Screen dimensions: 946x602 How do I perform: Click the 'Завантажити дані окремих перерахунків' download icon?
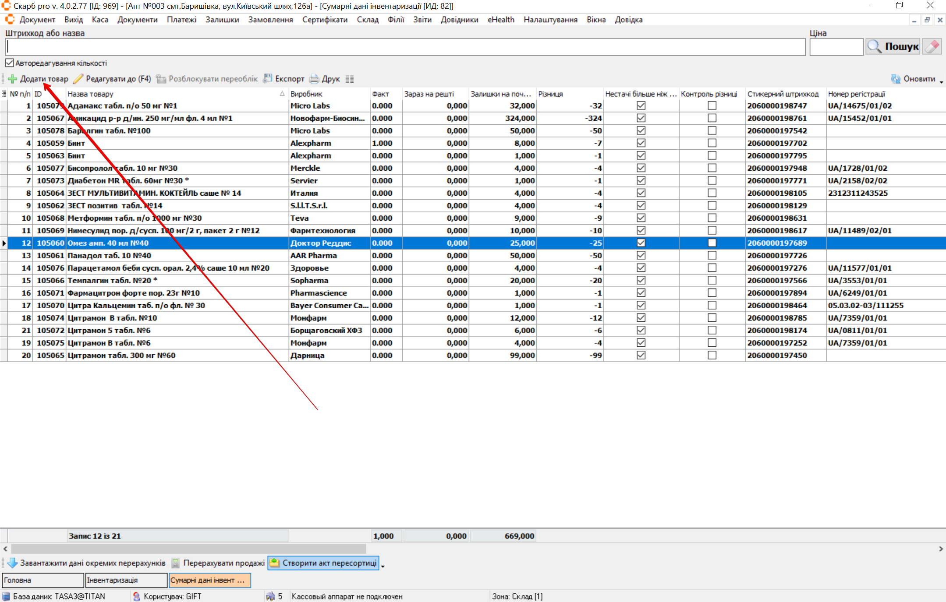(12, 563)
